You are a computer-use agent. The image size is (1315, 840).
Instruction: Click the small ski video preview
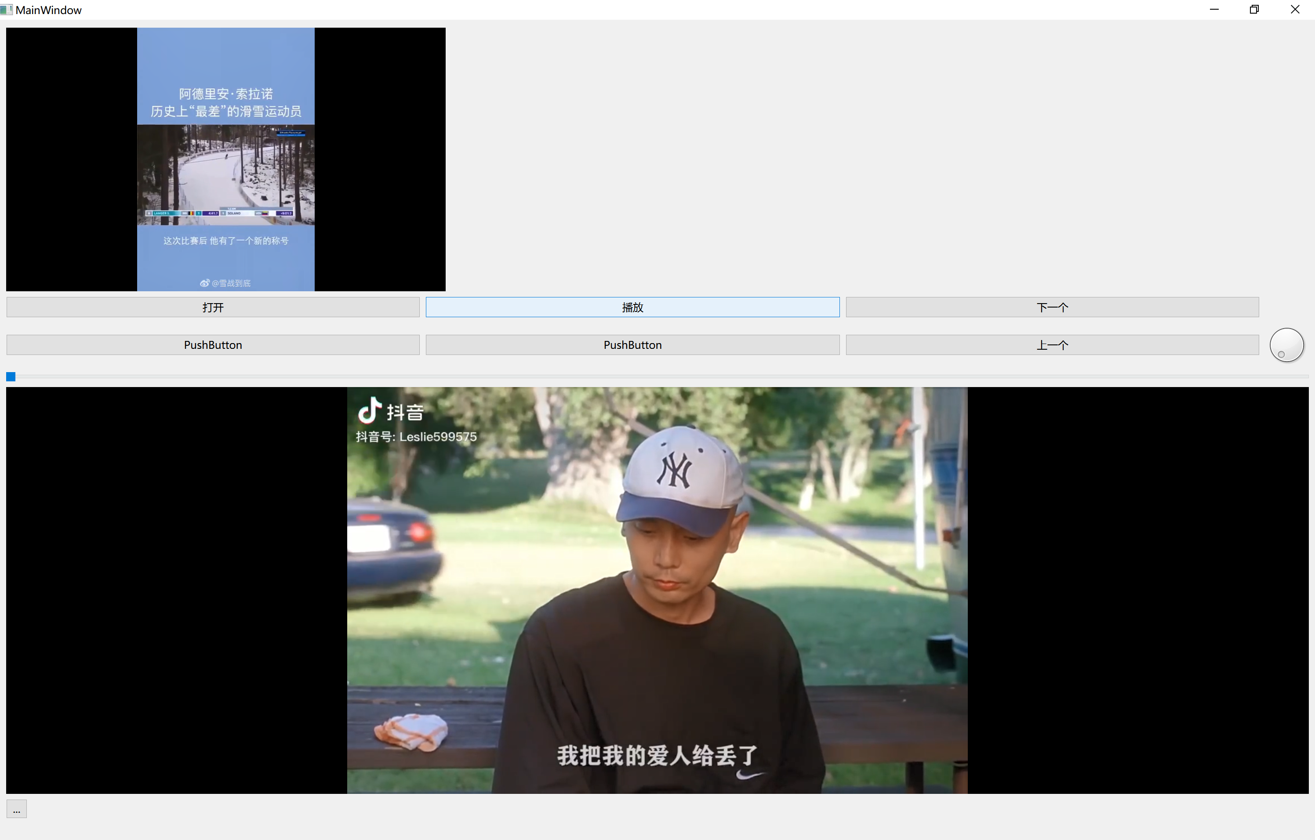[225, 159]
